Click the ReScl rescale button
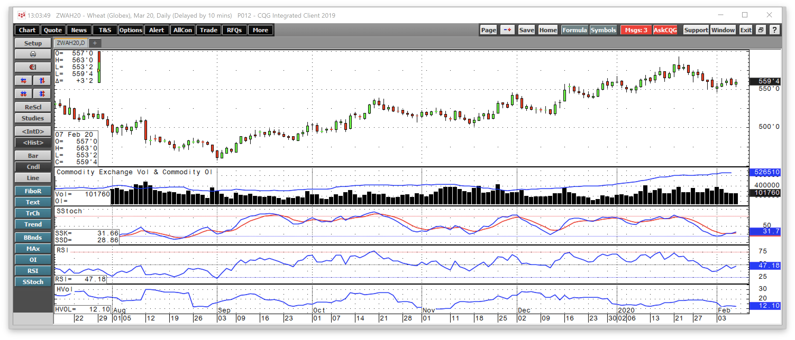 click(33, 107)
